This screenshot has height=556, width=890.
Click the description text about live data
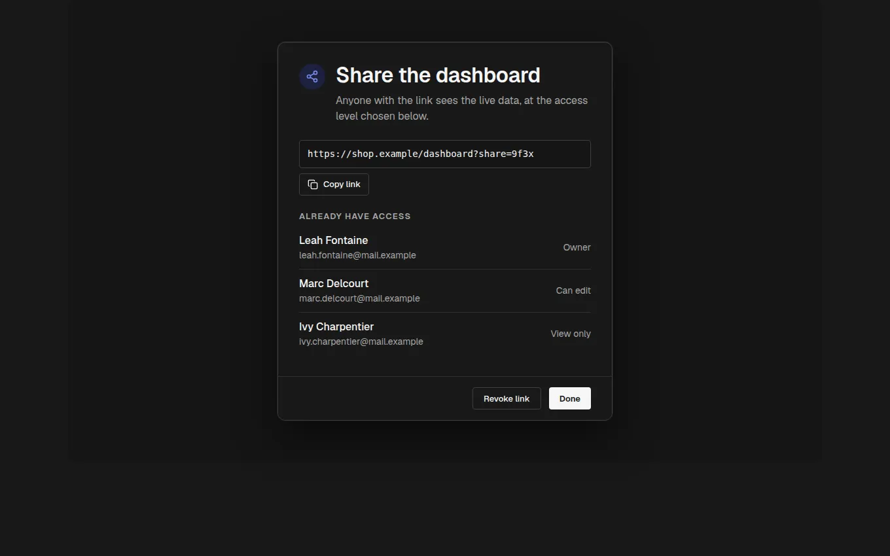461,108
